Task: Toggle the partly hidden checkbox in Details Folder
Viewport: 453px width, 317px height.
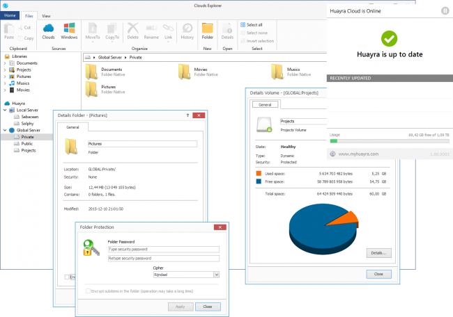Action: 67,277
